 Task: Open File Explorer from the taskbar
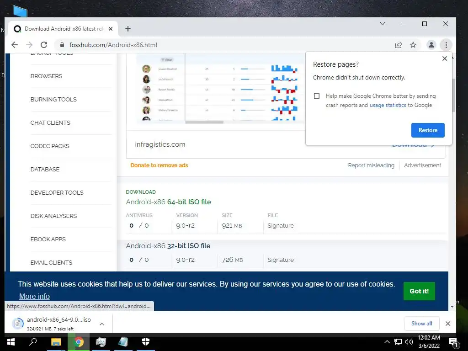coord(56,342)
